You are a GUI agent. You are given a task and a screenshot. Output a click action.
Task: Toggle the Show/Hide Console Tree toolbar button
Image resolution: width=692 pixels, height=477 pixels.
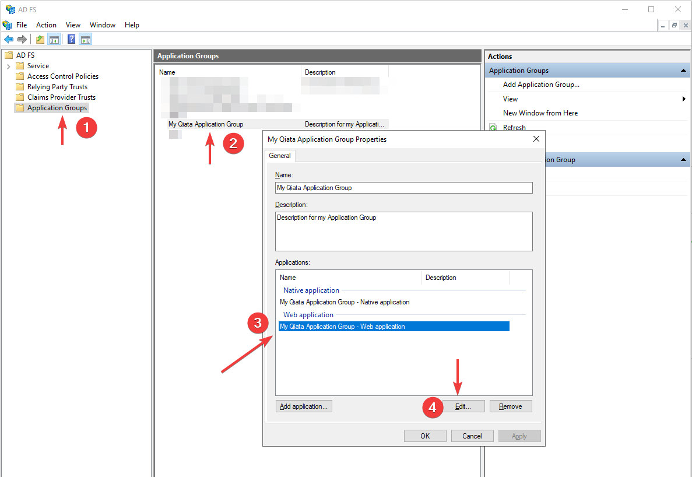tap(53, 39)
